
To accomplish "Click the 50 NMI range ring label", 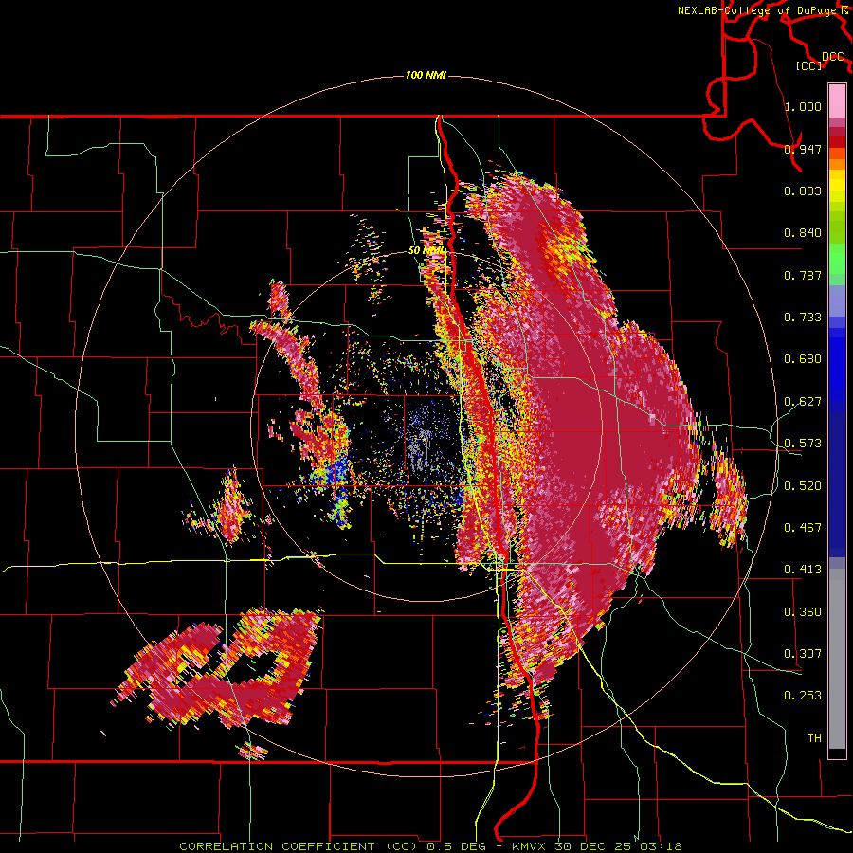I will tap(426, 251).
